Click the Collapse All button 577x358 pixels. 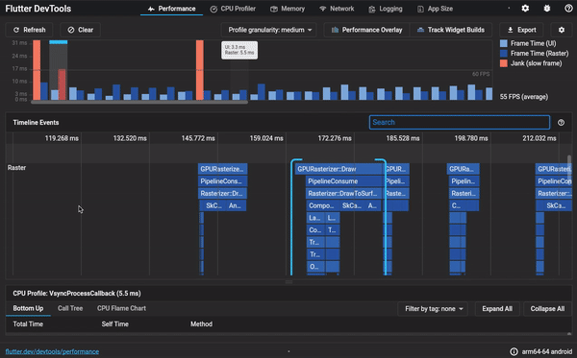click(547, 309)
